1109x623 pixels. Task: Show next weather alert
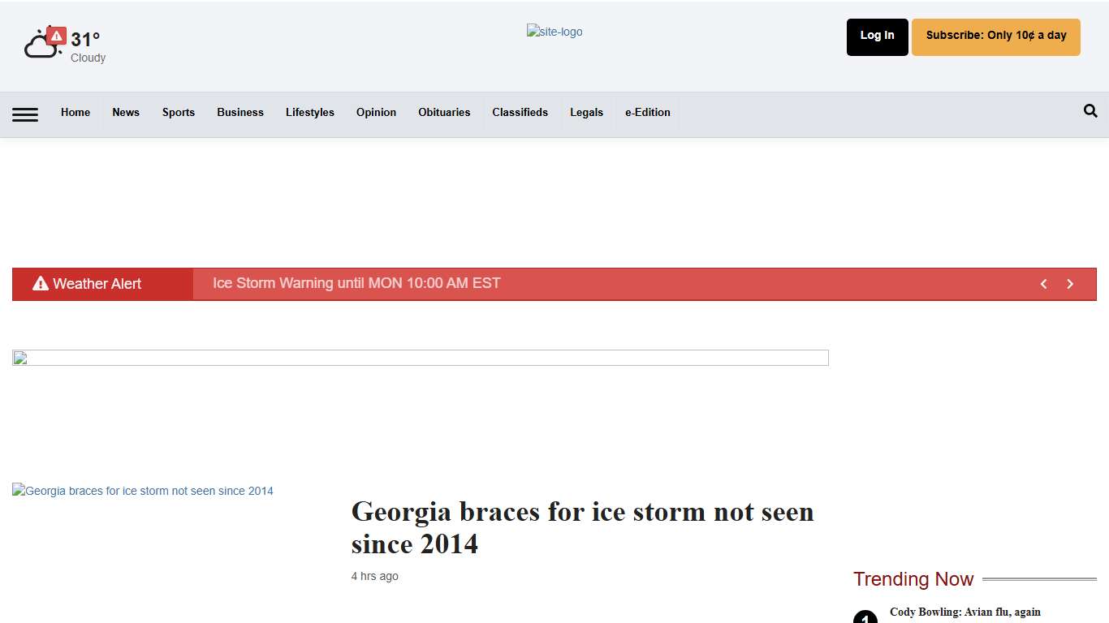pyautogui.click(x=1070, y=284)
